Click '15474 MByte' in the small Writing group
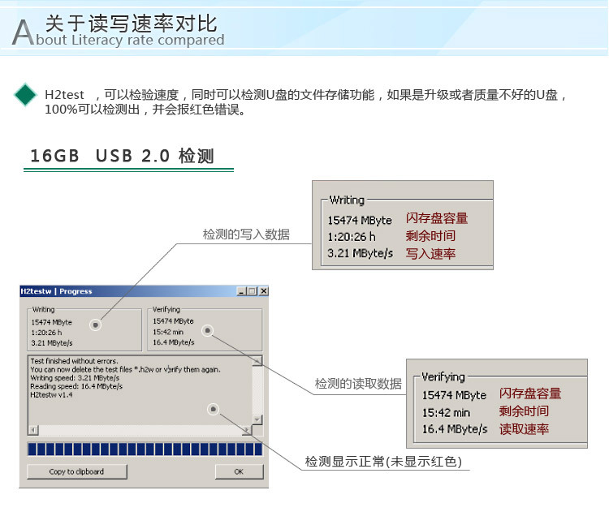 [x=52, y=323]
